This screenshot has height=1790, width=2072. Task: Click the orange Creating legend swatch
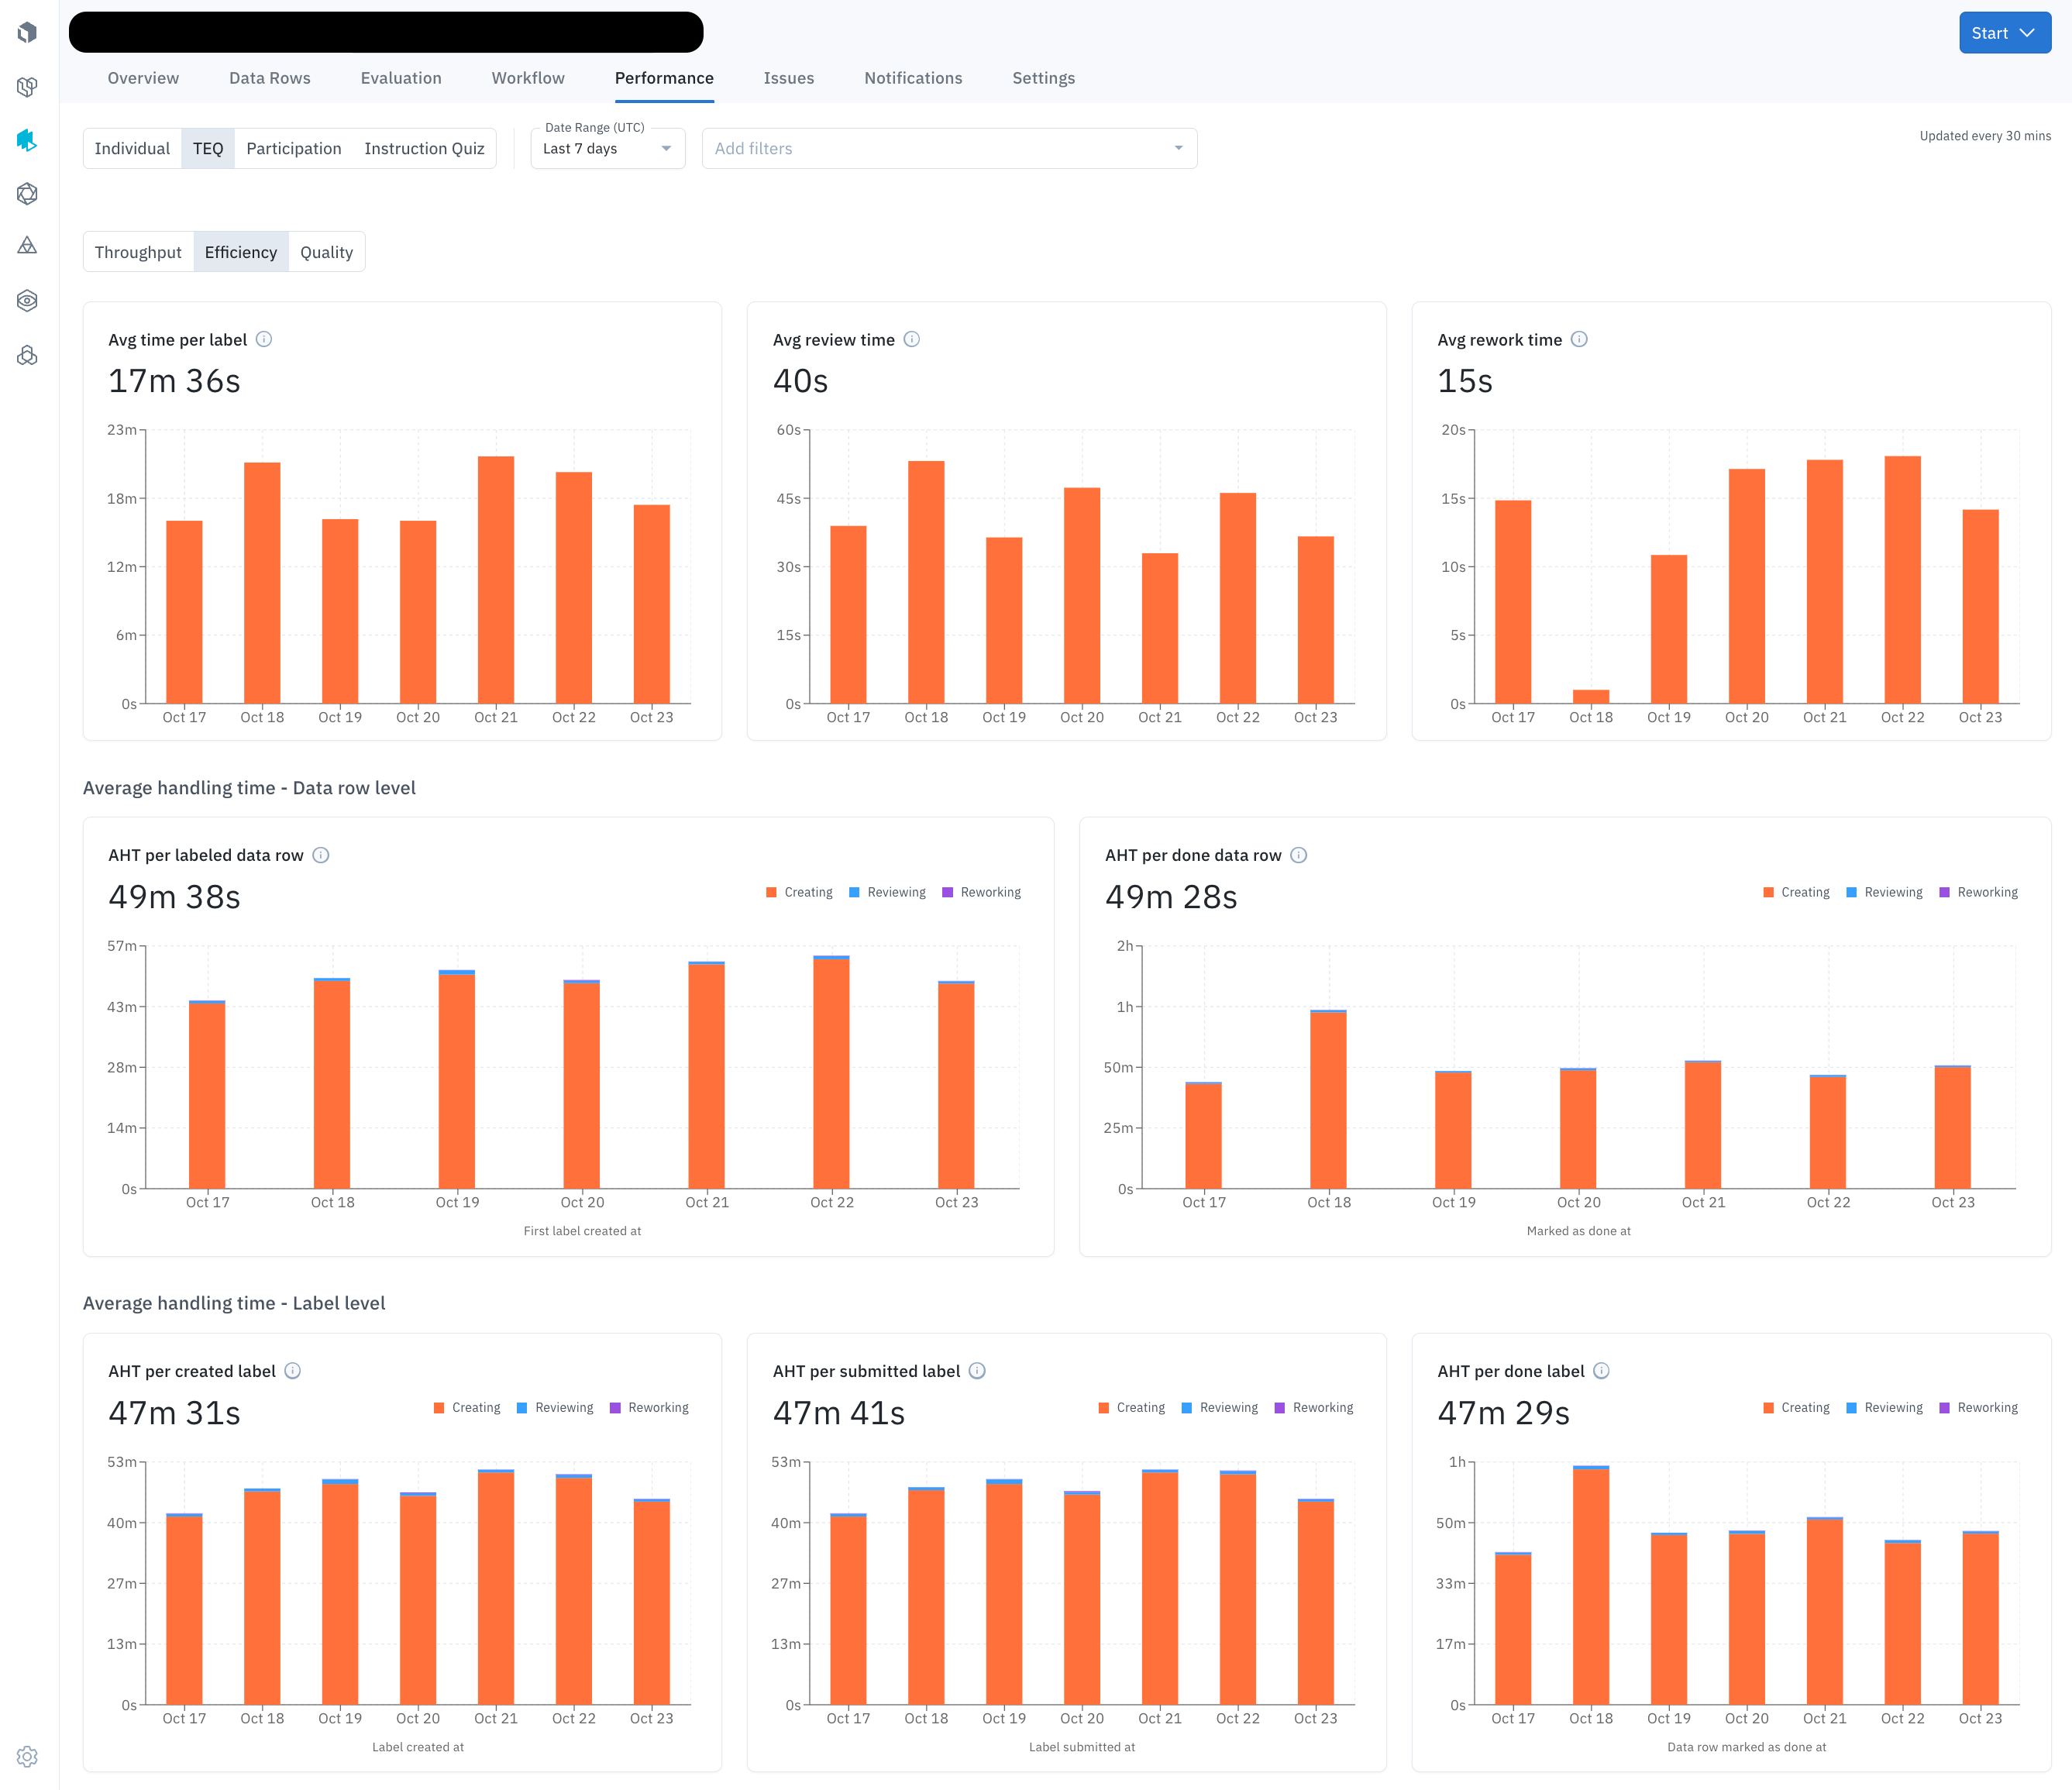pos(770,892)
